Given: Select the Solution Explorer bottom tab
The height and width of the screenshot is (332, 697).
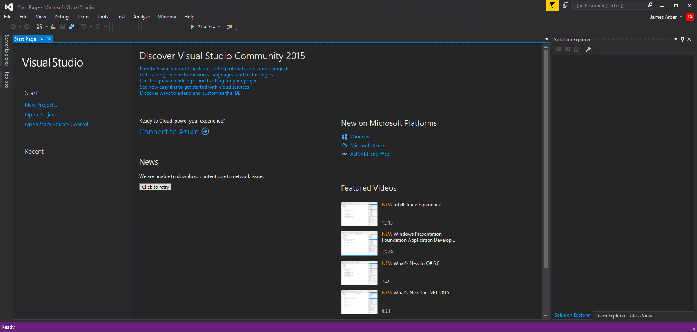Looking at the screenshot, I should (x=572, y=315).
